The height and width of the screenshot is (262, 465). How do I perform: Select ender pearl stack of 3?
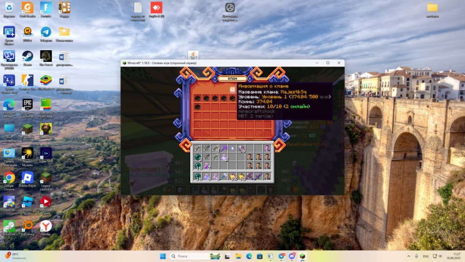(x=198, y=157)
